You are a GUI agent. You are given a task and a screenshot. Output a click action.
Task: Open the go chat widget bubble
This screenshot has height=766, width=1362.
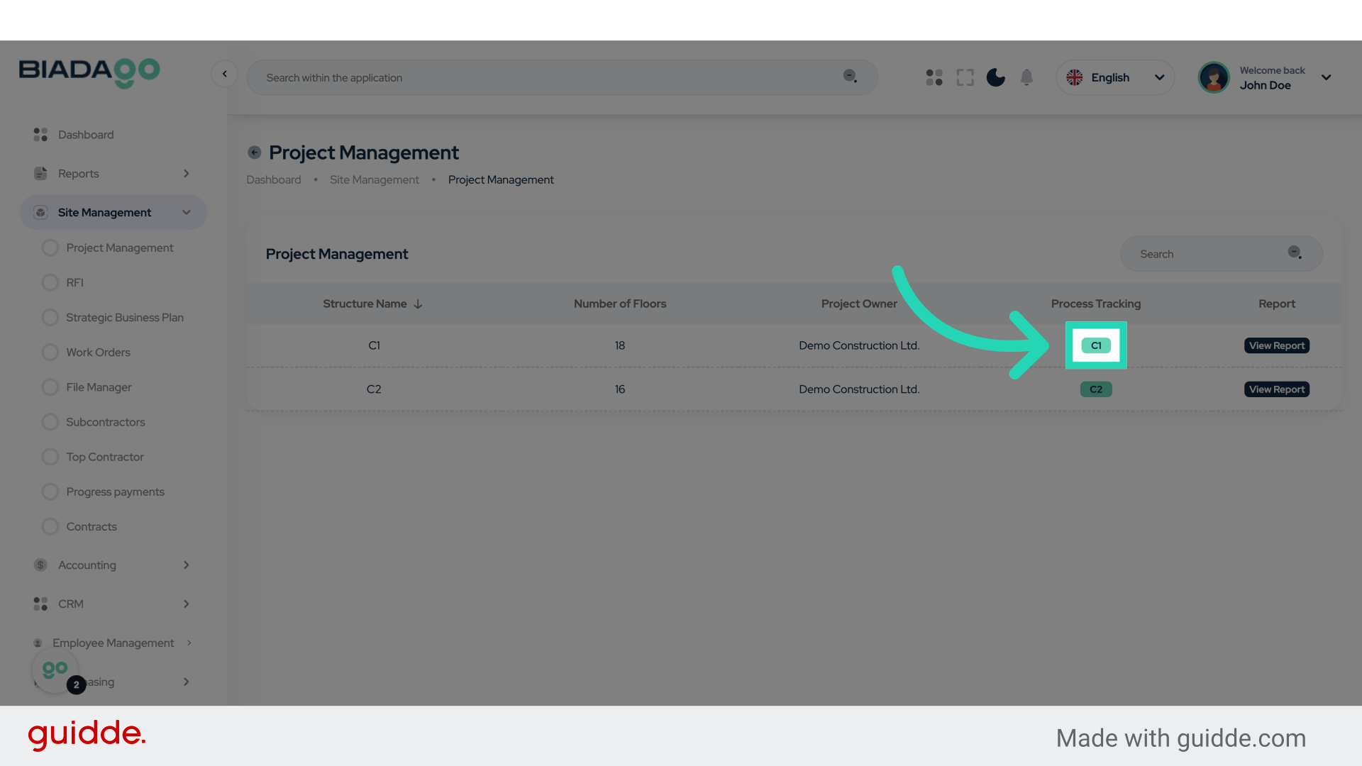point(55,670)
